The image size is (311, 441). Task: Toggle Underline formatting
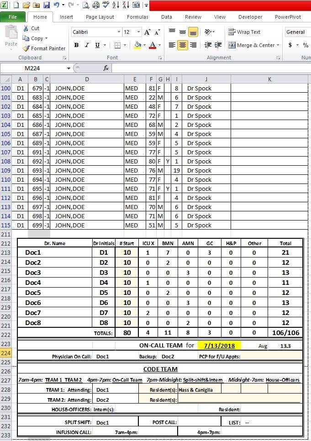click(x=97, y=45)
